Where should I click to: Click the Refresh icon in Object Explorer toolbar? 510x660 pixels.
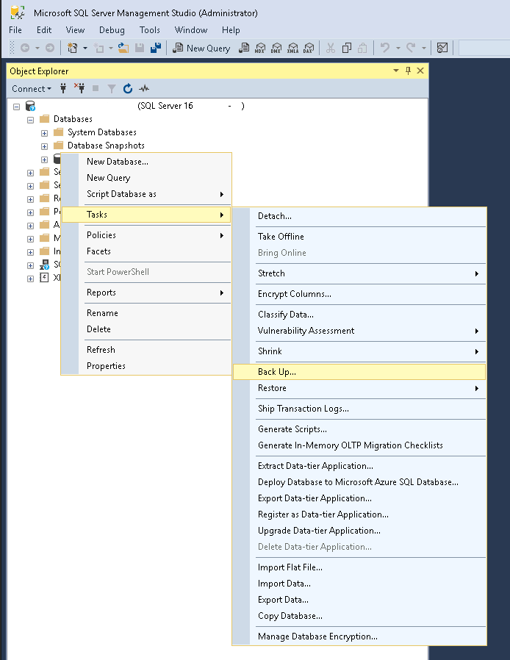coord(128,88)
